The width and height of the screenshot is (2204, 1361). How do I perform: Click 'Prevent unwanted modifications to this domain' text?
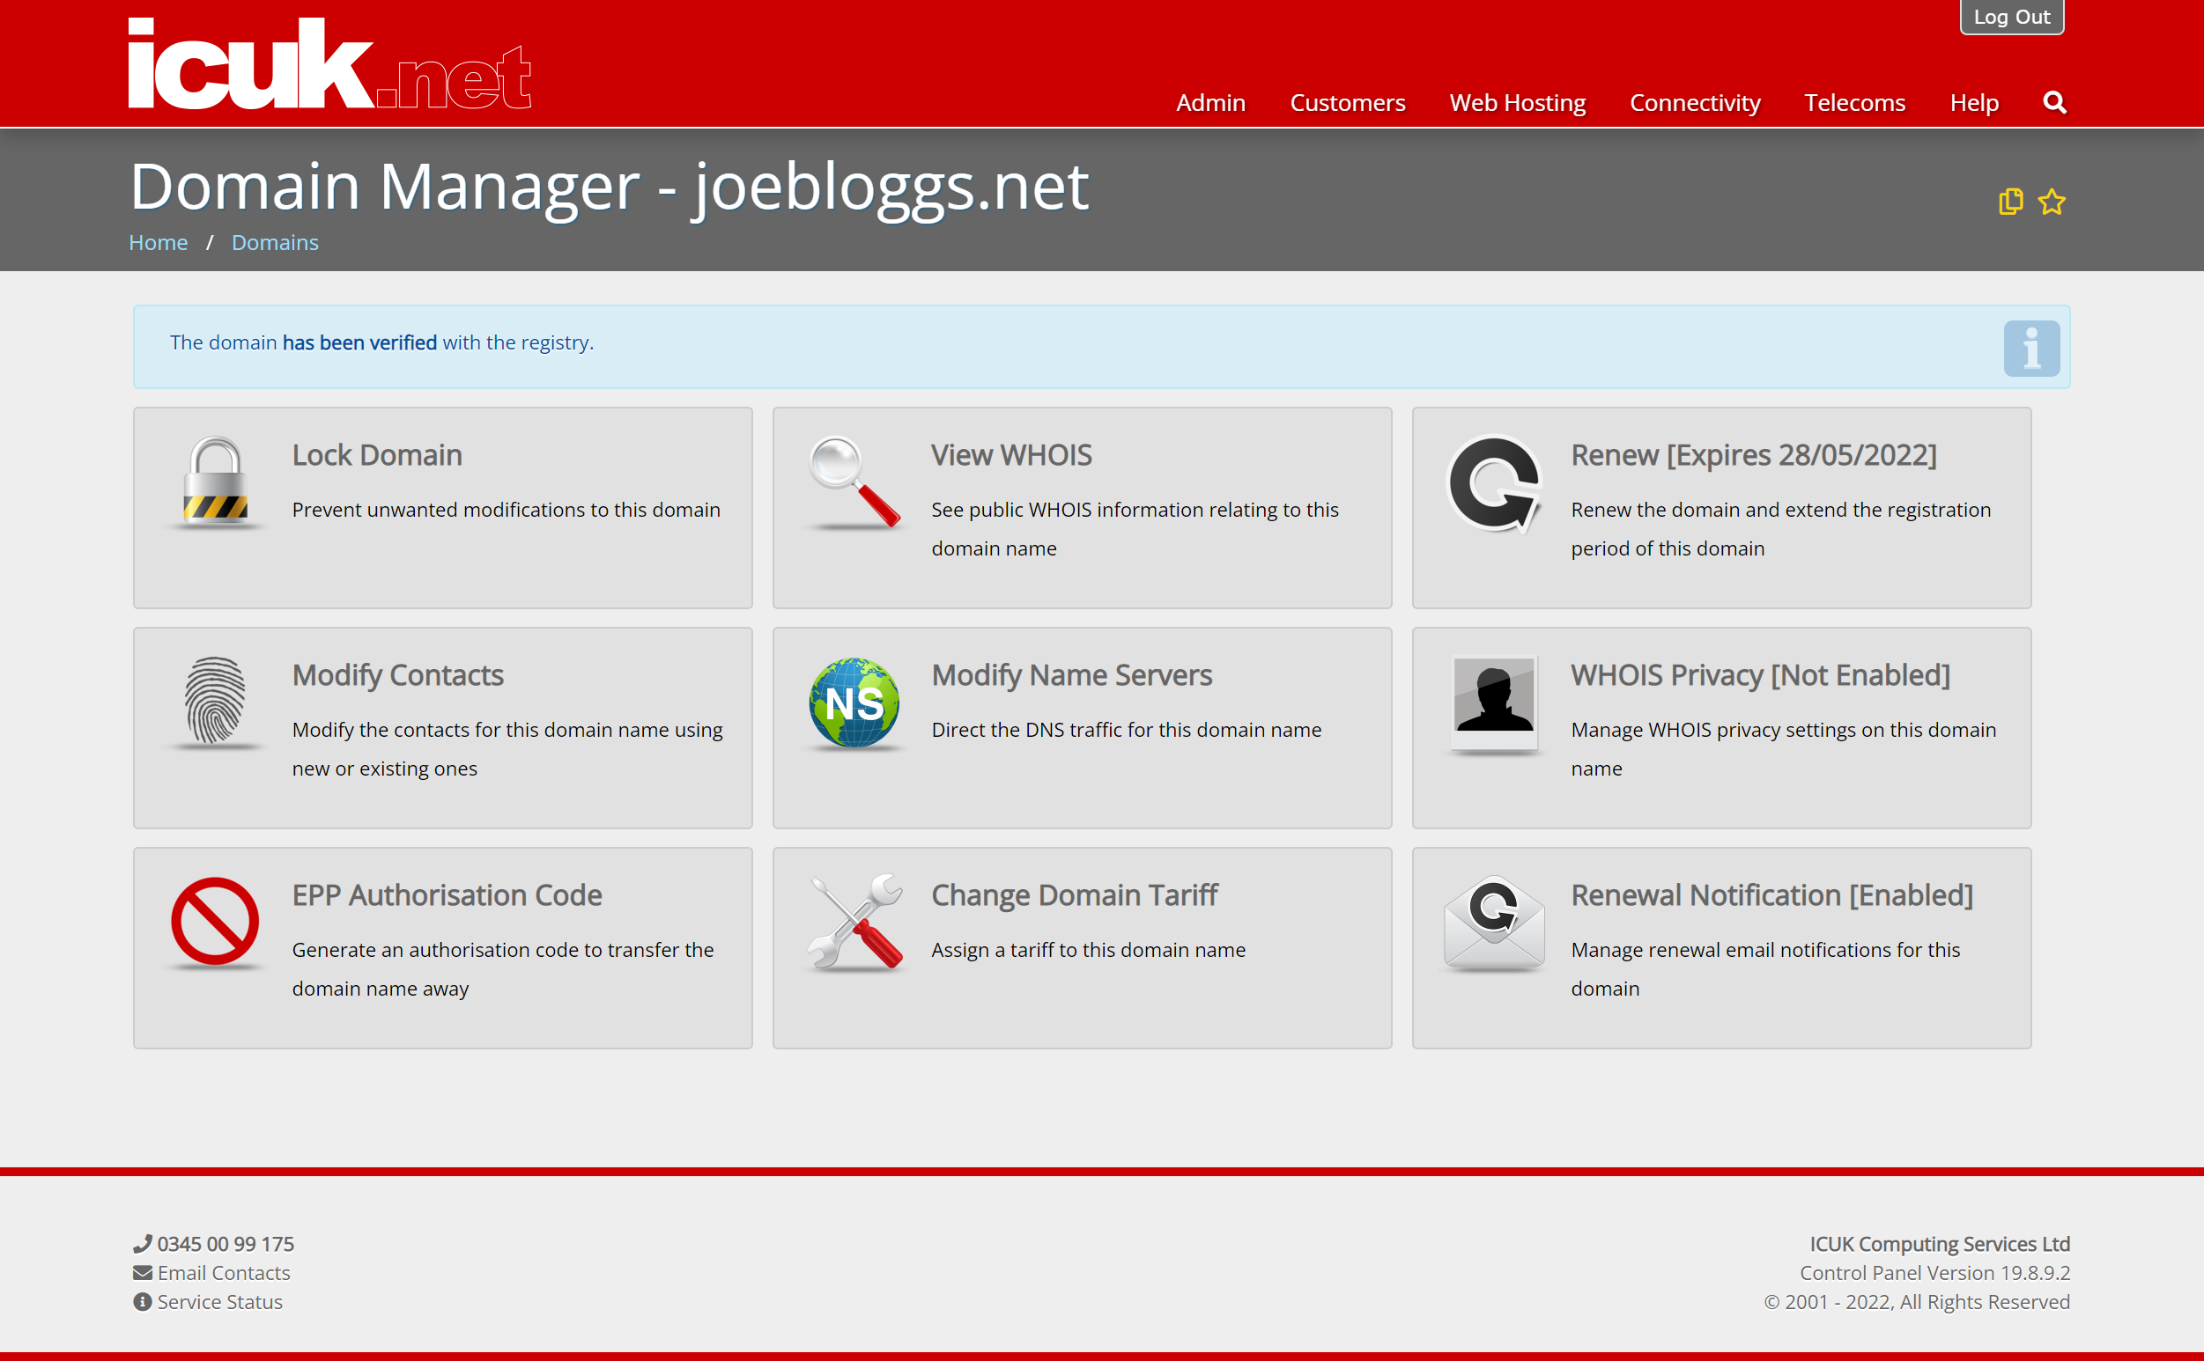pyautogui.click(x=506, y=510)
